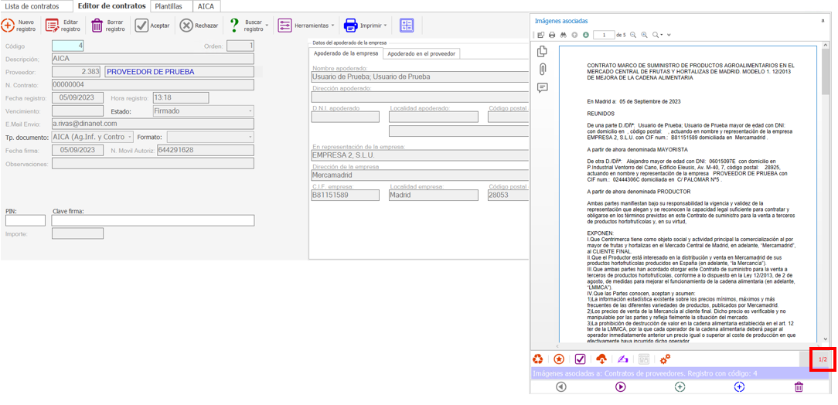Screen dimensions: 838x405
Task: Print the PDF using the viewer's printer icon
Action: (552, 35)
